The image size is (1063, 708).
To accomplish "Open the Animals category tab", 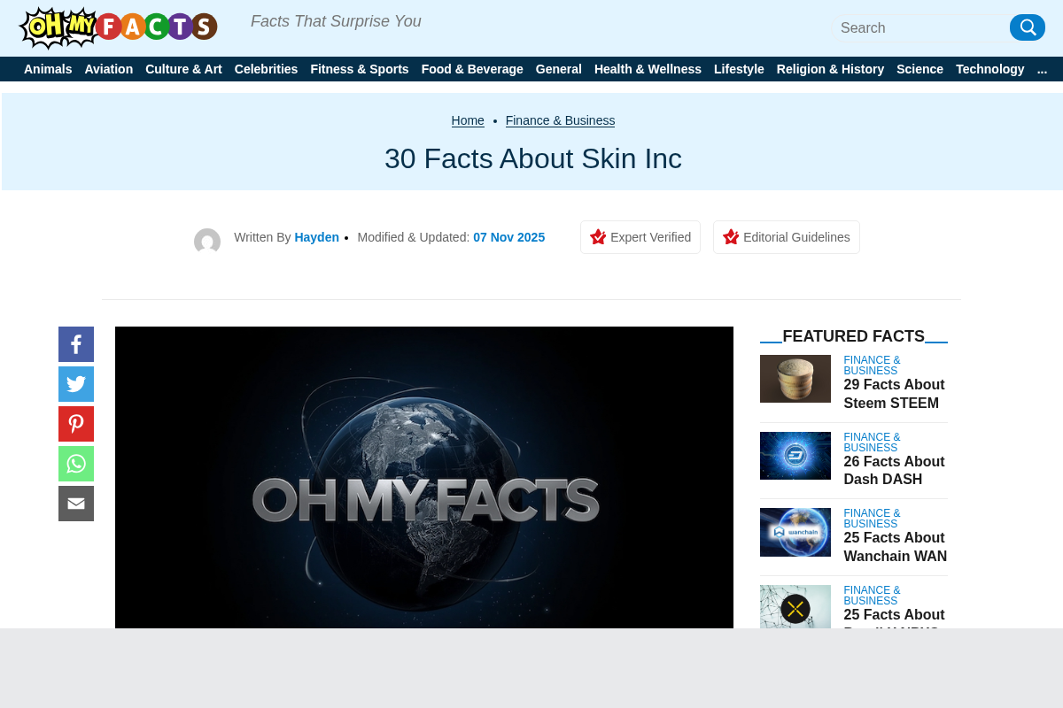I will tap(48, 69).
